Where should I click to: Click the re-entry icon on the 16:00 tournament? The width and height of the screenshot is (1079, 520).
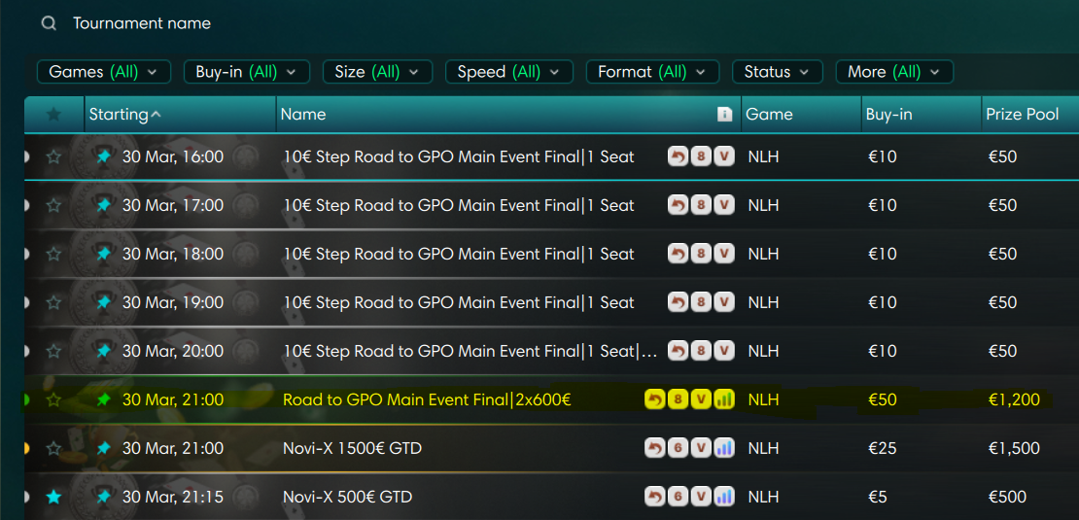coord(678,156)
